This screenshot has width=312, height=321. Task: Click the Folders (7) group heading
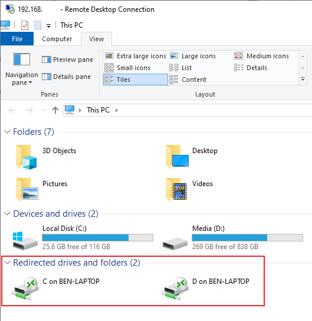pyautogui.click(x=34, y=131)
